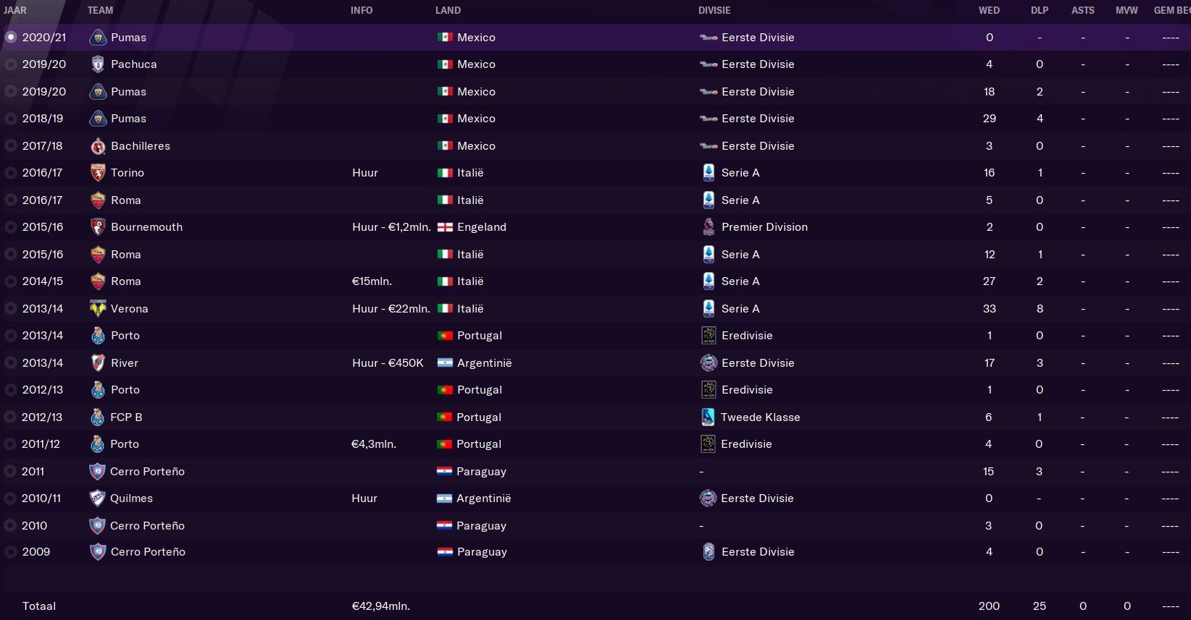Click the Bachilleres club badge icon
The width and height of the screenshot is (1191, 620).
tap(98, 146)
